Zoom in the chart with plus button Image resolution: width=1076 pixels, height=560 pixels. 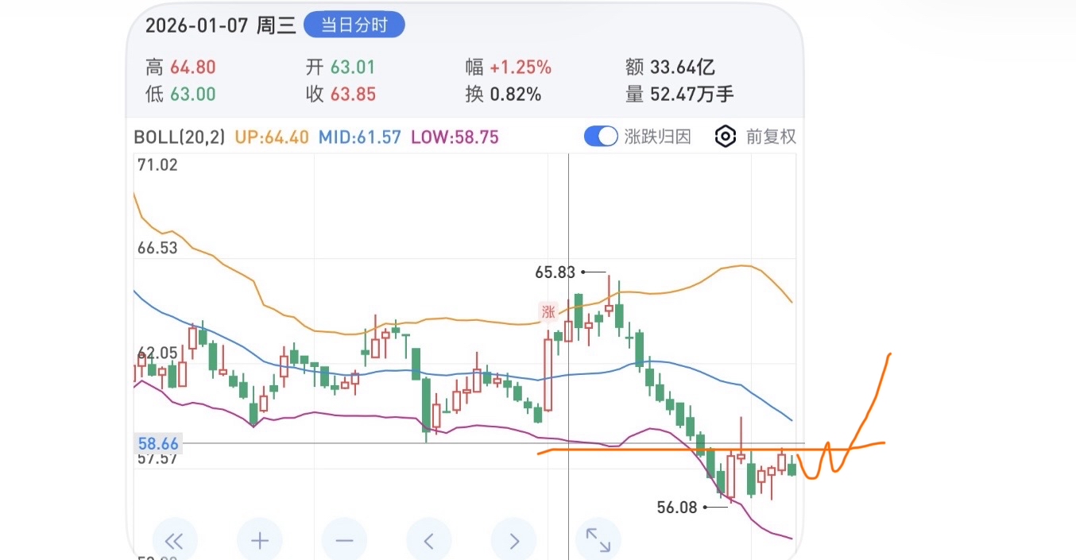click(x=260, y=541)
